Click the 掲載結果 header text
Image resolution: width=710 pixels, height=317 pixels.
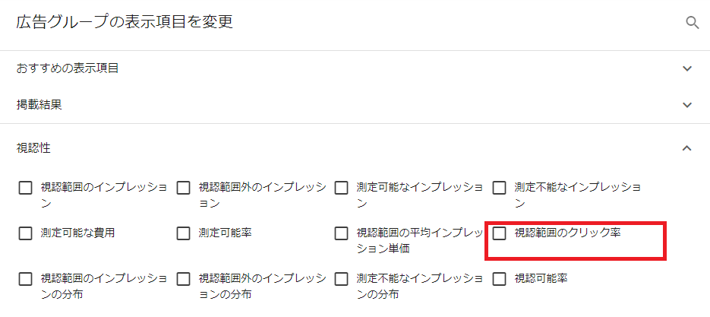tap(39, 105)
